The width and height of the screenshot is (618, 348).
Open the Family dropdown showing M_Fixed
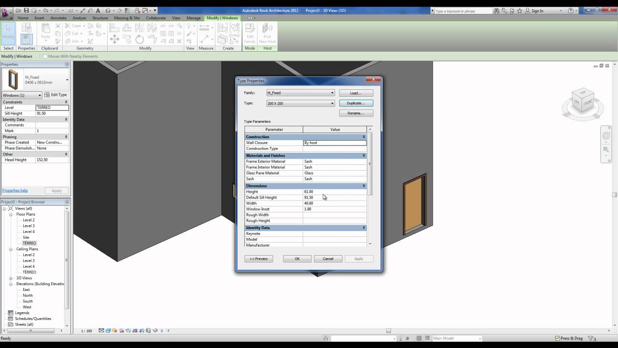pos(300,93)
